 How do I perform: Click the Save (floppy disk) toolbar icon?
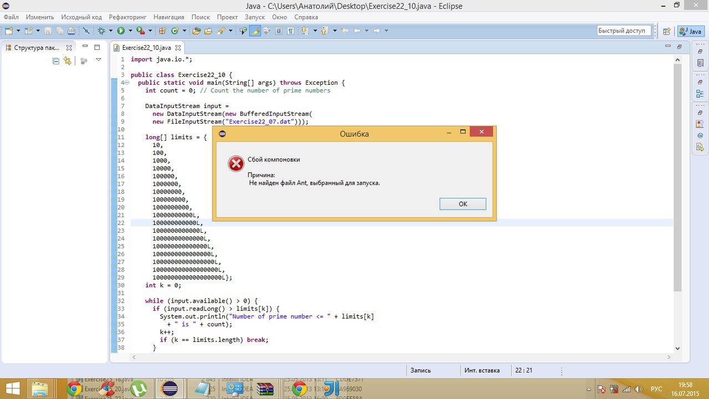point(48,31)
